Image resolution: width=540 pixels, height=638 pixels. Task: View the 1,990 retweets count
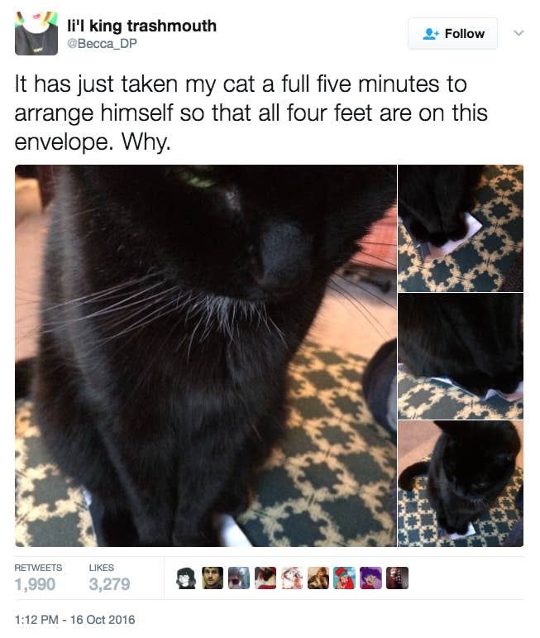(35, 584)
